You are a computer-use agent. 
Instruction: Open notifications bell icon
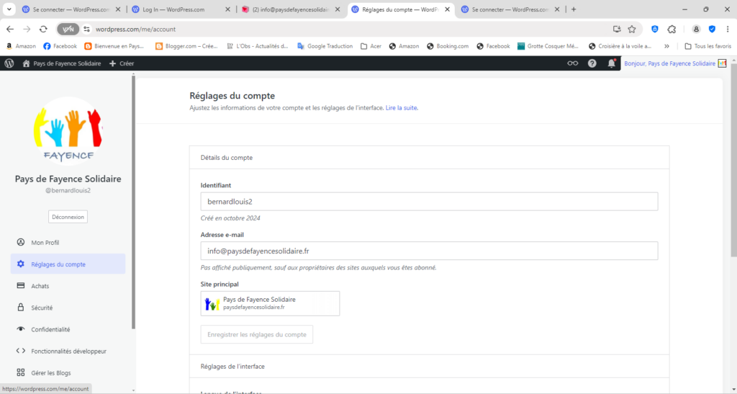point(612,63)
